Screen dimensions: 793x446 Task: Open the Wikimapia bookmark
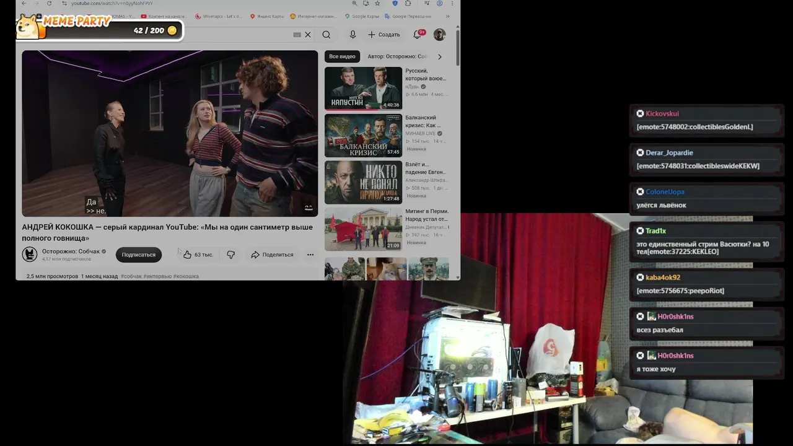click(x=219, y=16)
